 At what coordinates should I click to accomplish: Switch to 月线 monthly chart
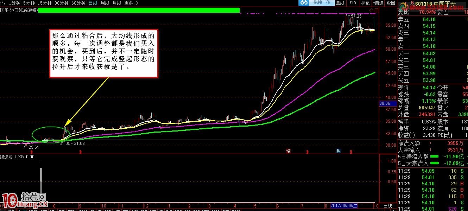[117, 3]
